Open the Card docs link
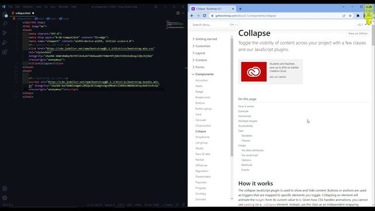This screenshot has width=375, height=211. point(198,114)
